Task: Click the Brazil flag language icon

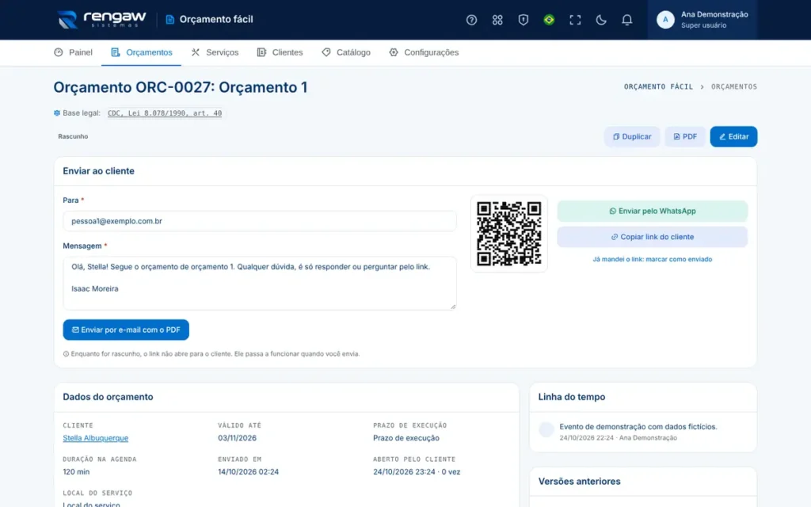Action: point(549,20)
